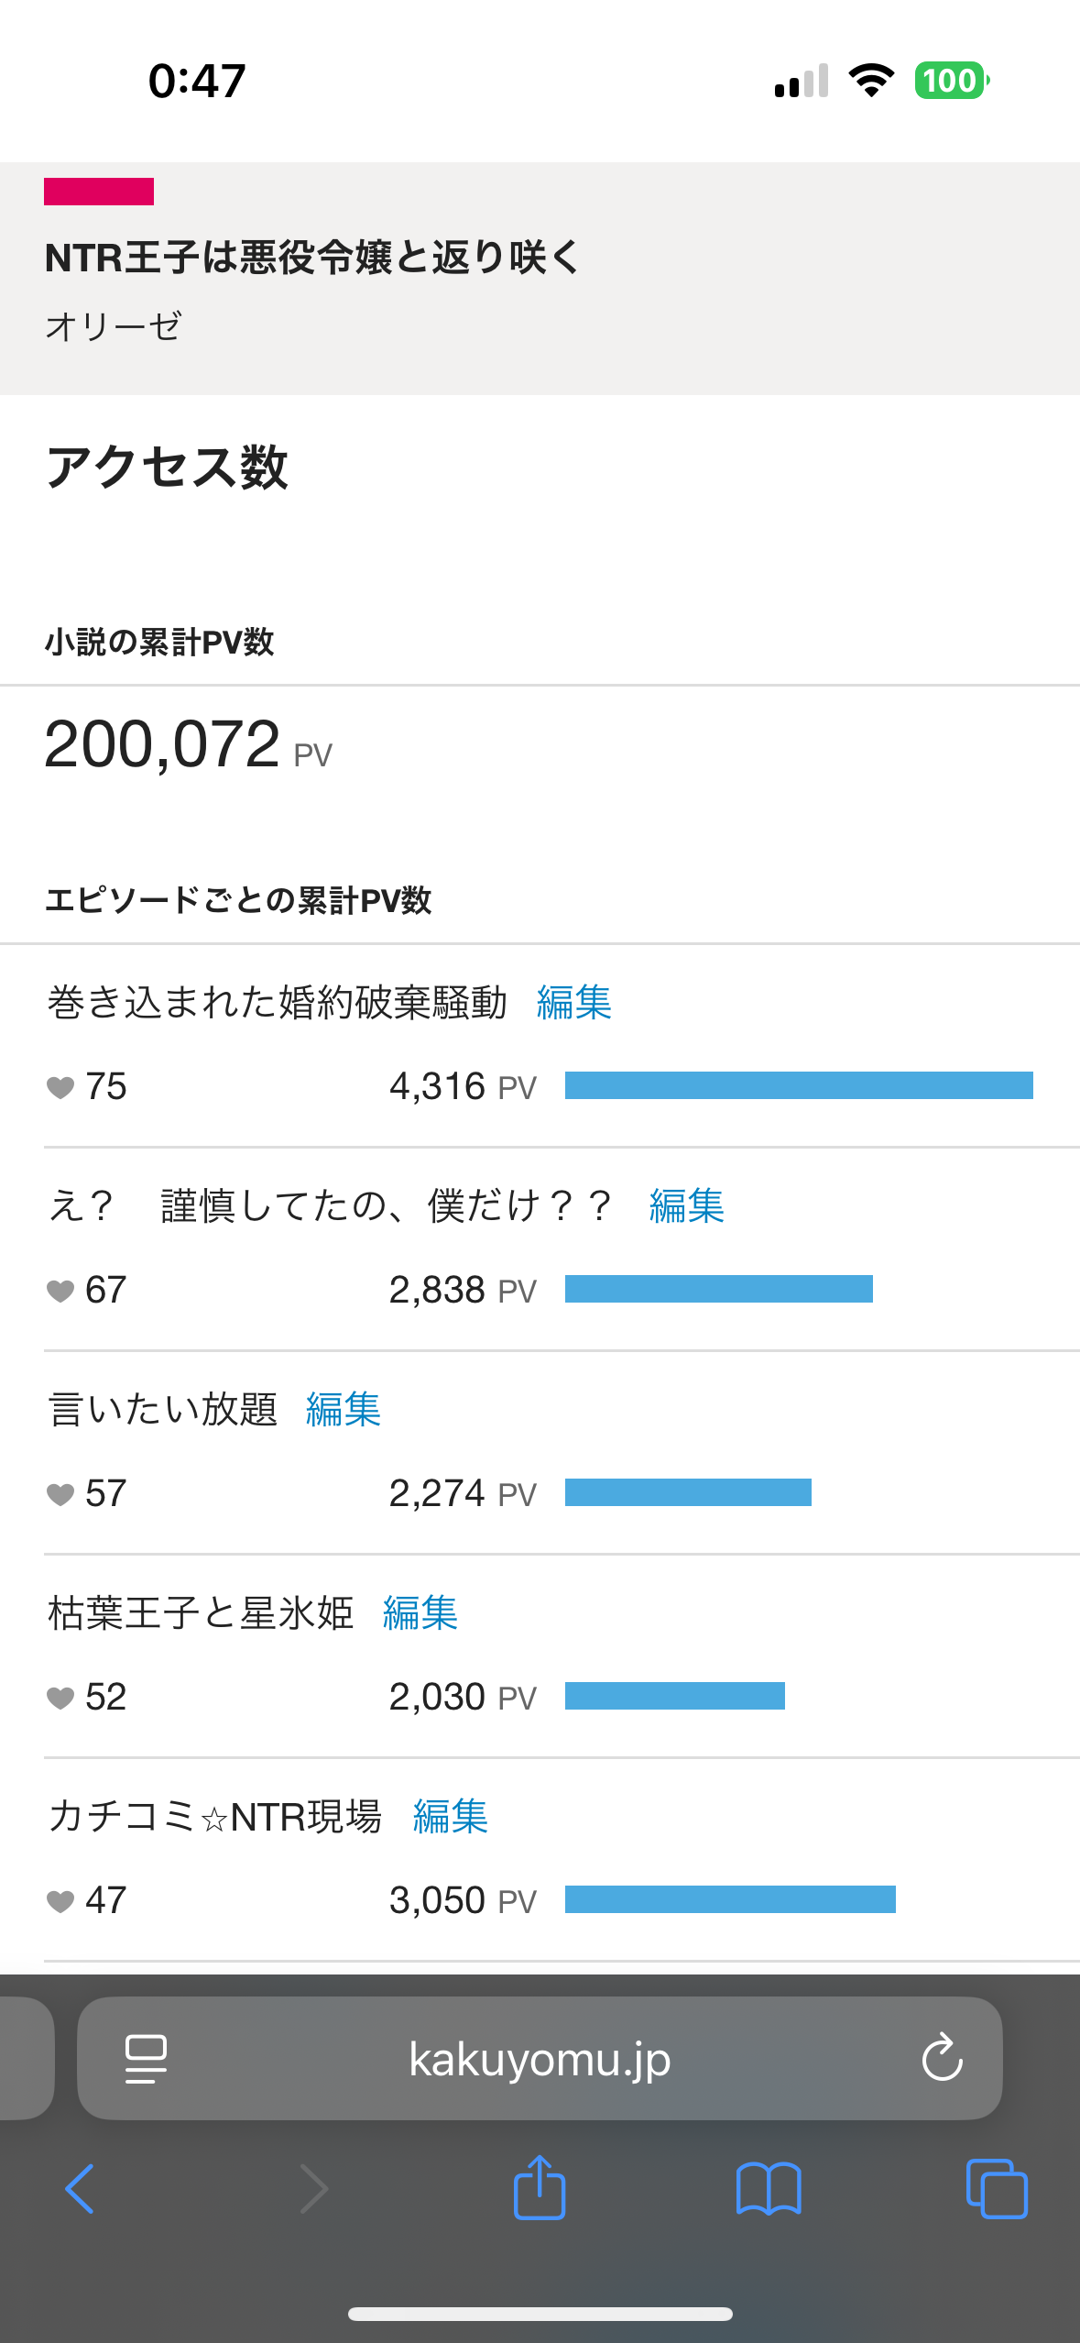1080x2343 pixels.
Task: Tap the pink color tag above title
Action: [99, 192]
